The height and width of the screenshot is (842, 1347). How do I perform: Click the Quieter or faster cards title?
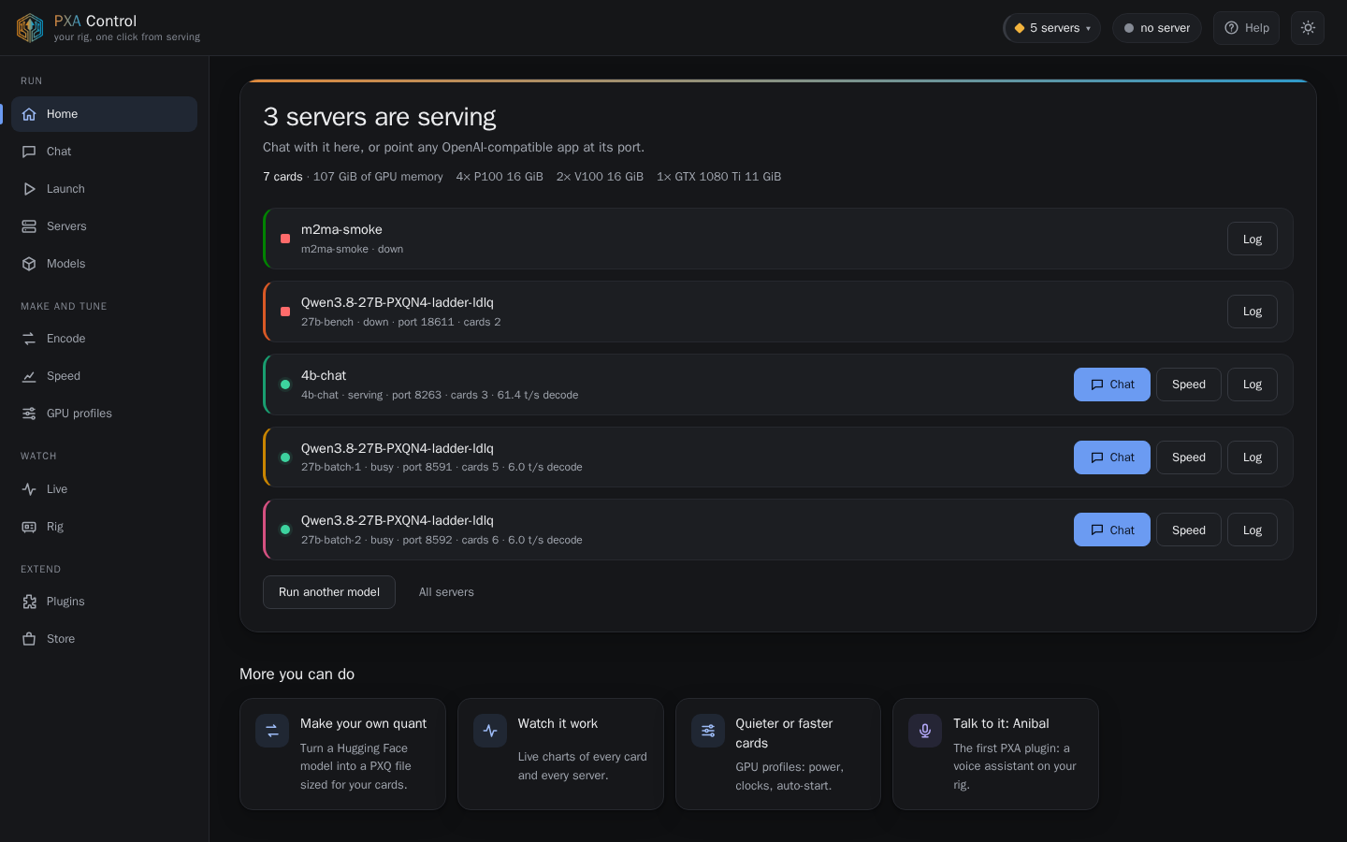(784, 733)
